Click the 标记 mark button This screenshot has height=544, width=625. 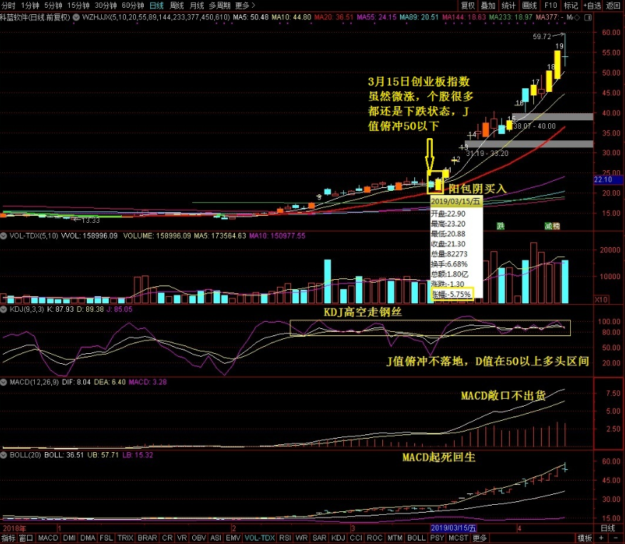pos(571,5)
